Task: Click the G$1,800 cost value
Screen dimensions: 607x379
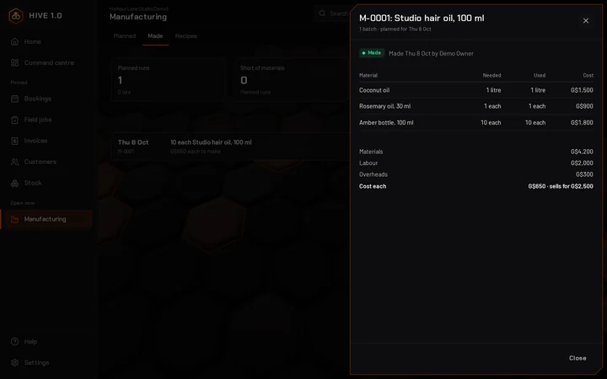Action: pos(582,123)
